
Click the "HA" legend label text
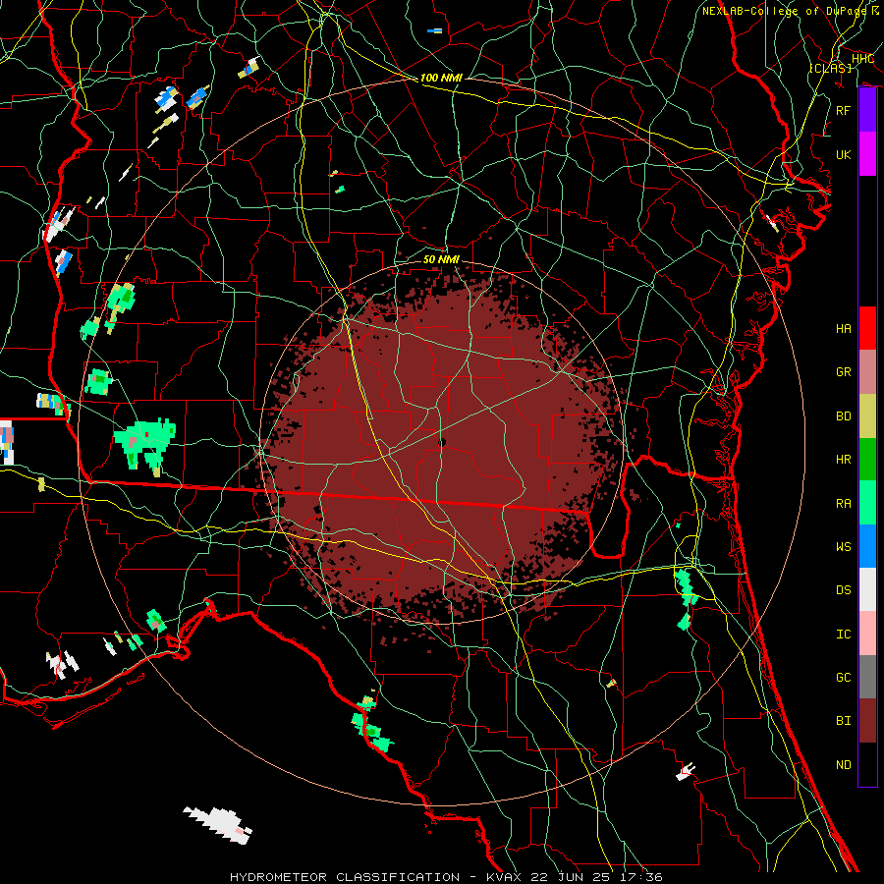(x=844, y=329)
